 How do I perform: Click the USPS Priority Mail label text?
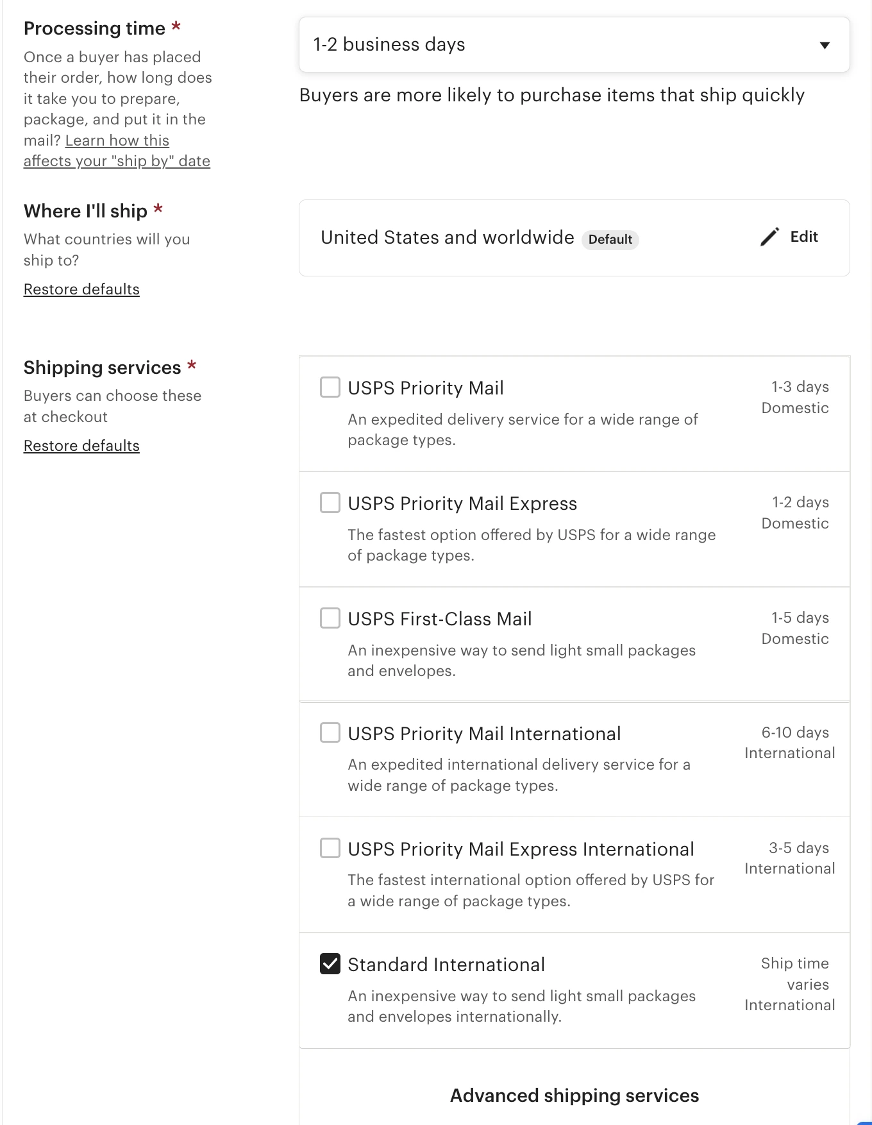[x=425, y=388]
